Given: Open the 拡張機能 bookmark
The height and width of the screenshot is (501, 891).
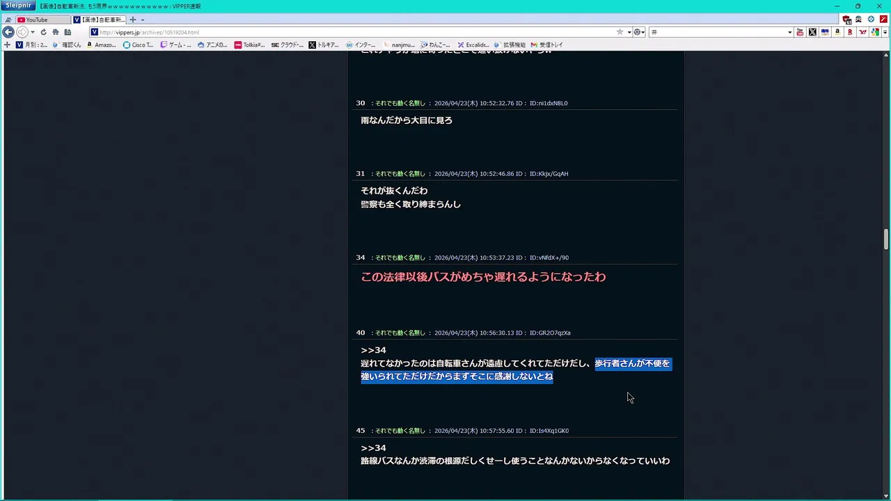Looking at the screenshot, I should [510, 45].
